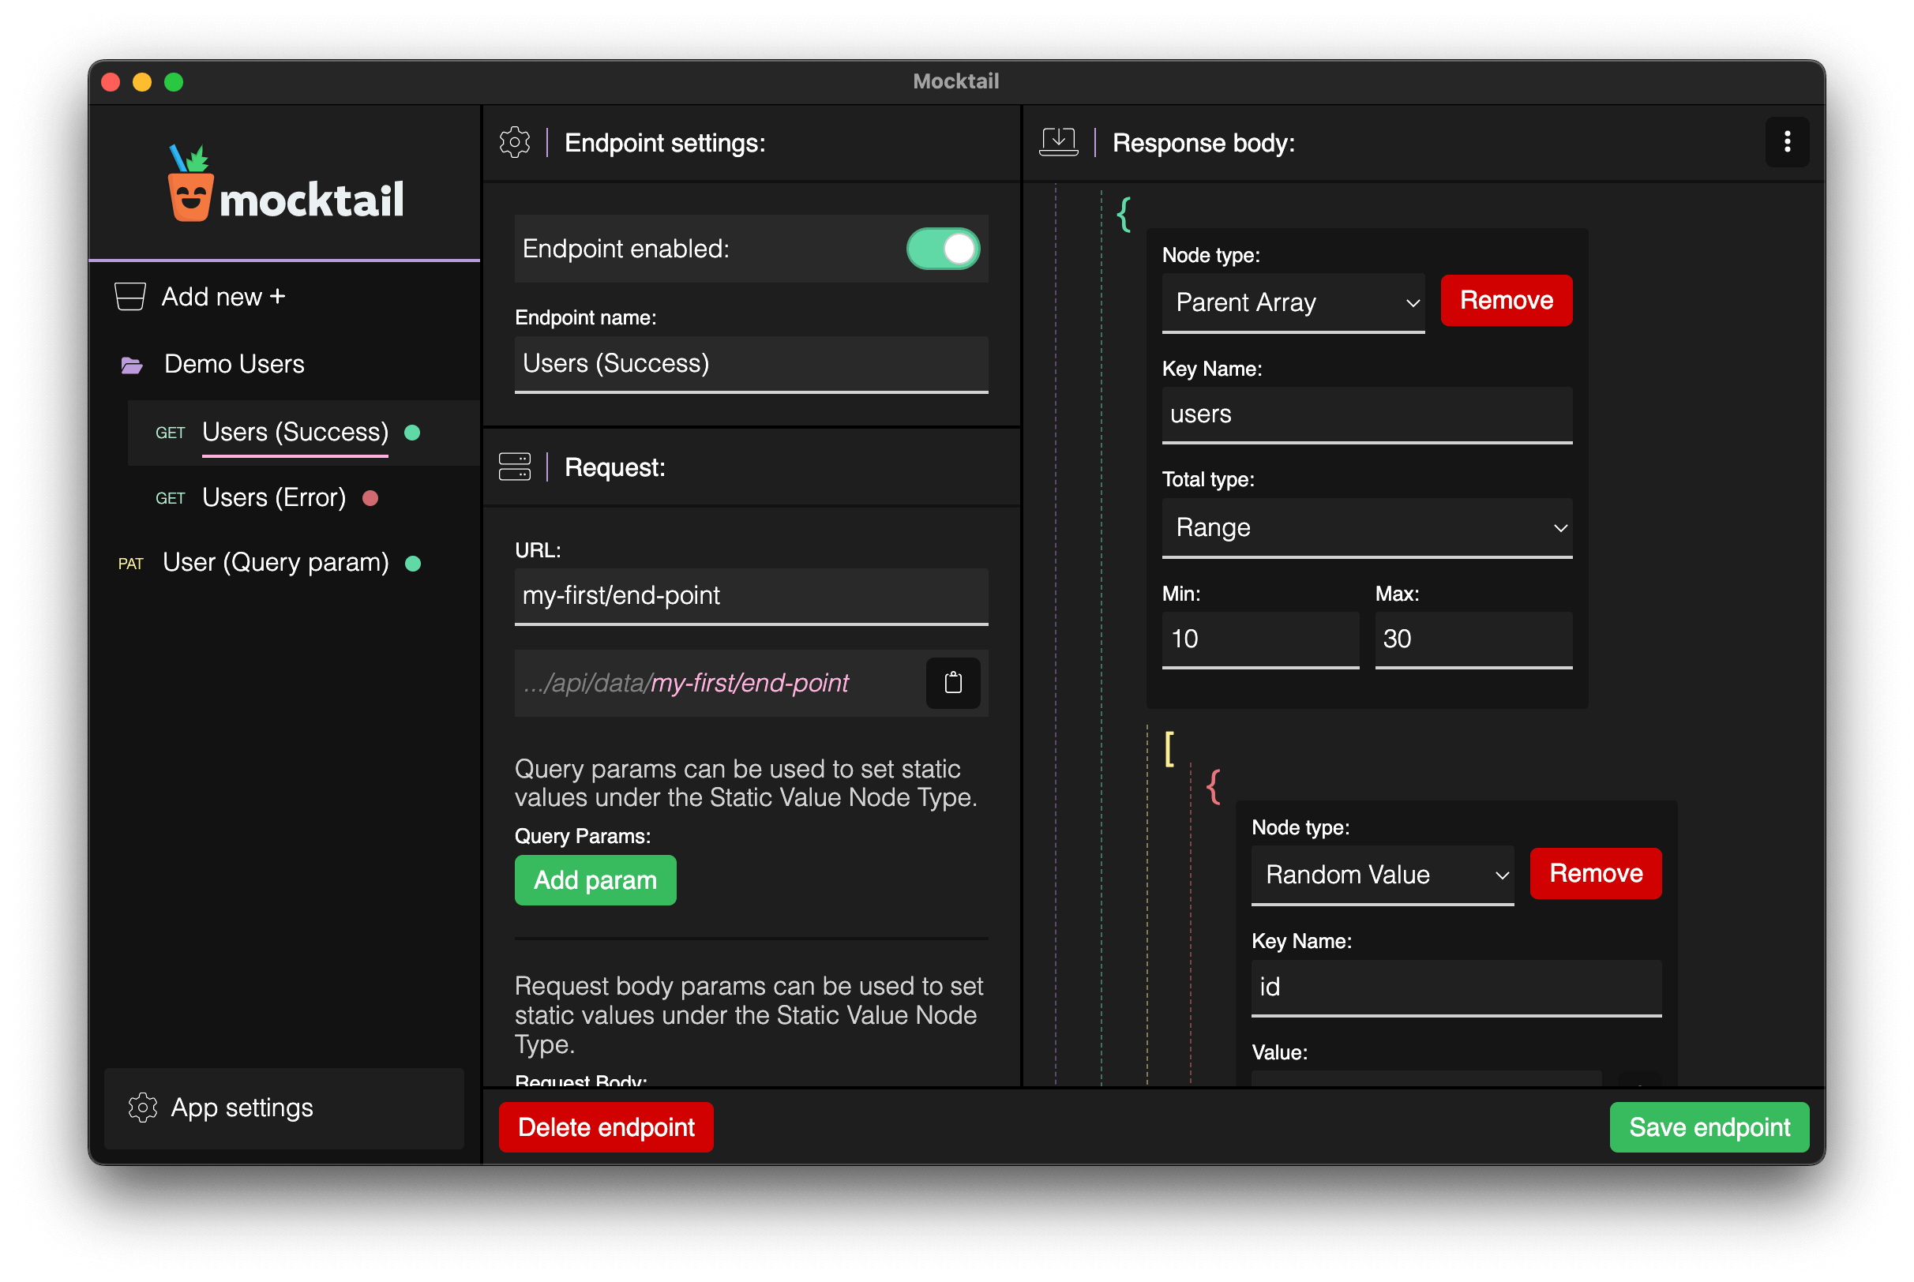Remove the Parent Array users node
The height and width of the screenshot is (1282, 1914).
point(1506,300)
